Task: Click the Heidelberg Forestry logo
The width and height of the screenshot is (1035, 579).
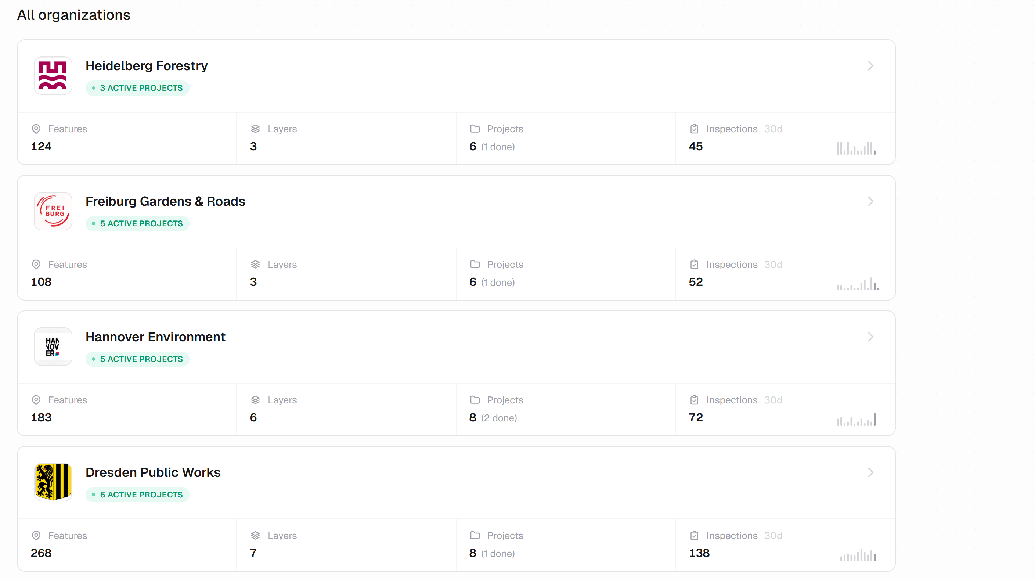Action: (x=53, y=76)
